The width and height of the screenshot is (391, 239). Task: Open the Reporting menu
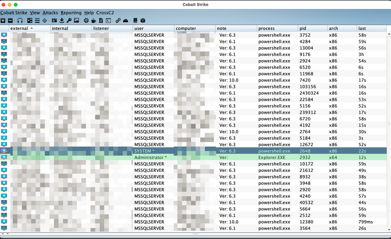71,13
